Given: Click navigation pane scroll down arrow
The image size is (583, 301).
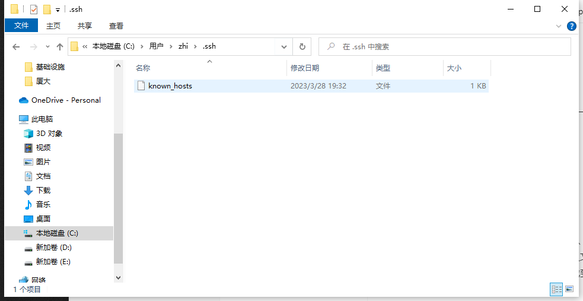Looking at the screenshot, I should (x=118, y=278).
